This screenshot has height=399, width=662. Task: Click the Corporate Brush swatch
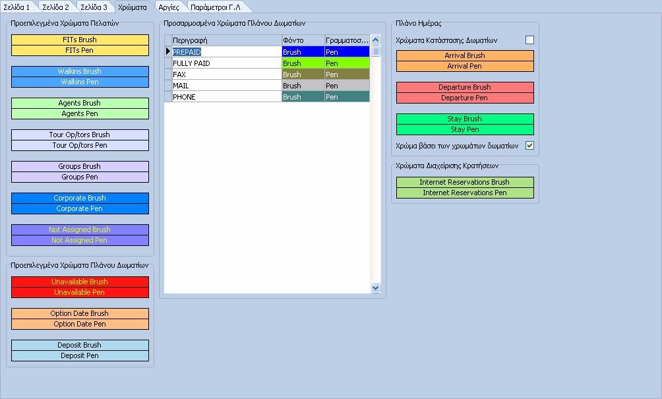tap(80, 198)
